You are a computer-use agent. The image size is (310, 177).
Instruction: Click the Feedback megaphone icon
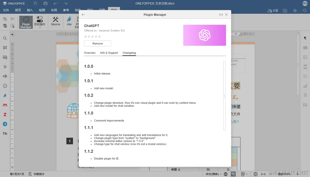point(5,76)
